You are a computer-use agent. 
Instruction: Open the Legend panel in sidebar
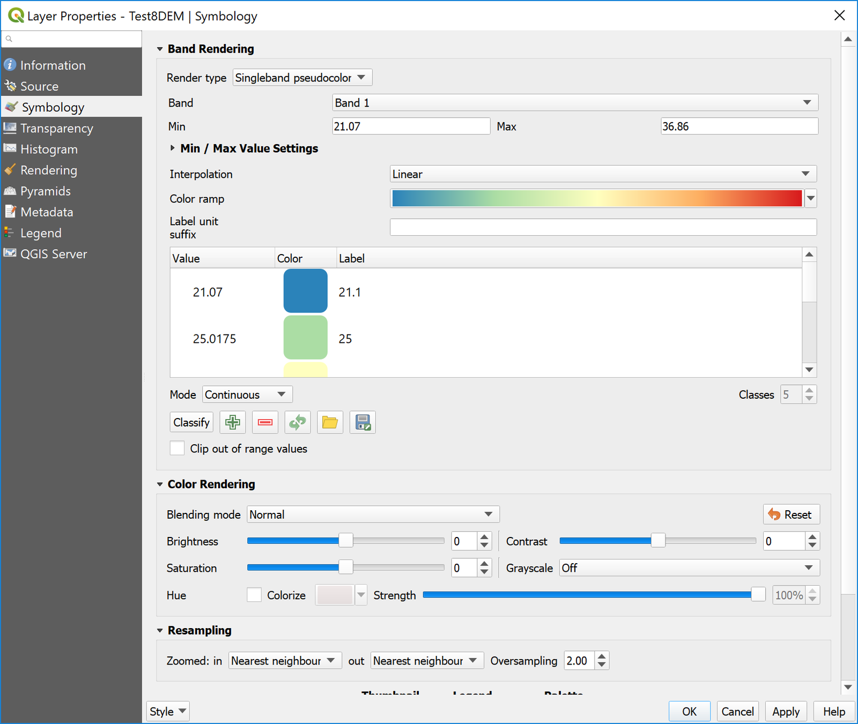(41, 233)
